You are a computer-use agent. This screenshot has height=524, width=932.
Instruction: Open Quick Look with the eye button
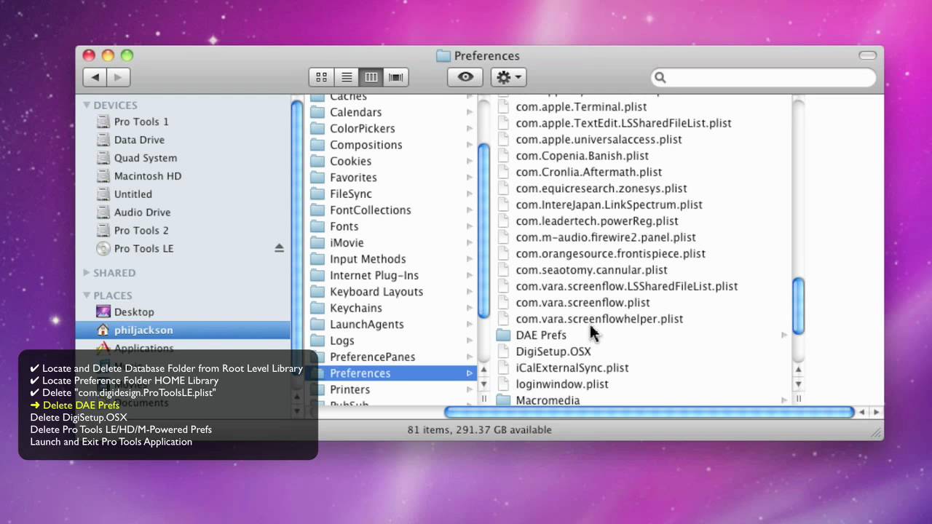point(465,77)
